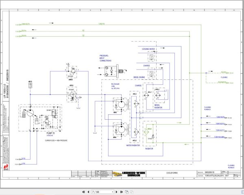Jump to the last page
Screen dimensions: 244x195
[x=121, y=192]
